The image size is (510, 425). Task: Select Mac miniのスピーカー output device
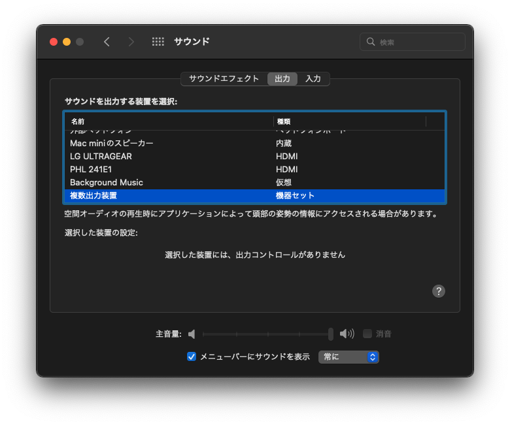[x=112, y=143]
